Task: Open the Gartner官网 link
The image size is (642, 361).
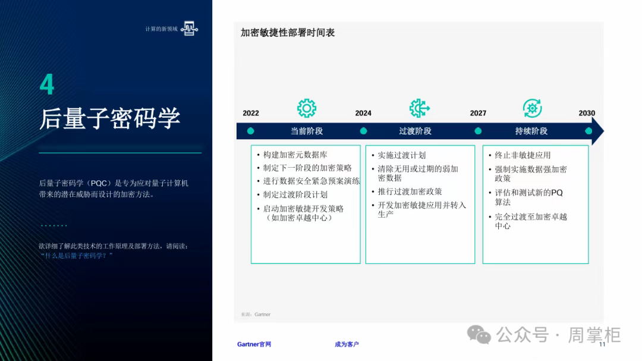Action: click(x=254, y=344)
